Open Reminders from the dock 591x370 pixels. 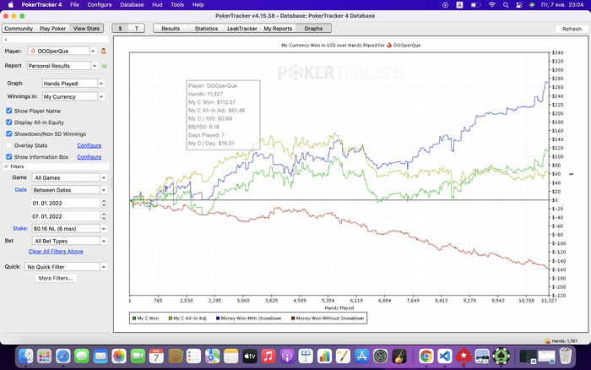(193, 356)
